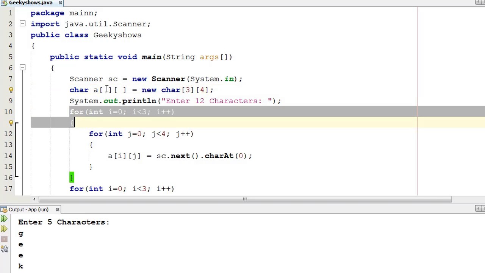Click 'for(int i=0; i<3; i++)' on line 17
Screen dimensions: 485x273
coord(122,189)
